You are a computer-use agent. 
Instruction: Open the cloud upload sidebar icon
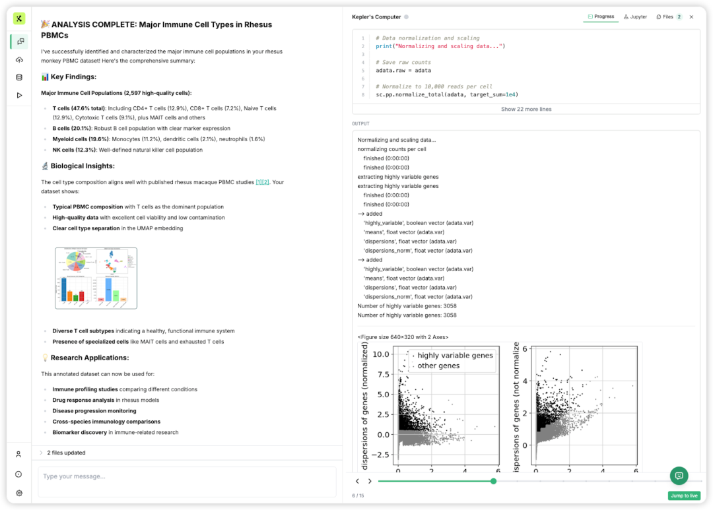pos(19,59)
